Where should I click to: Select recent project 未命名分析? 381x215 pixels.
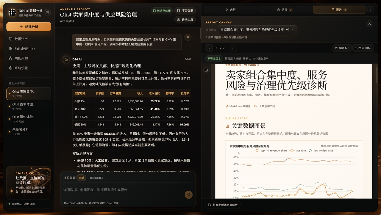[x=29, y=131]
